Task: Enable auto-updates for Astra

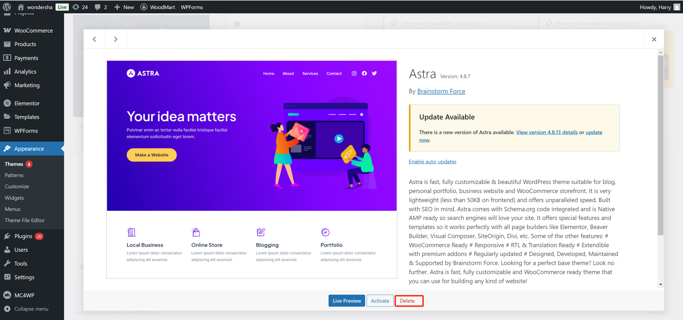Action: click(x=432, y=162)
